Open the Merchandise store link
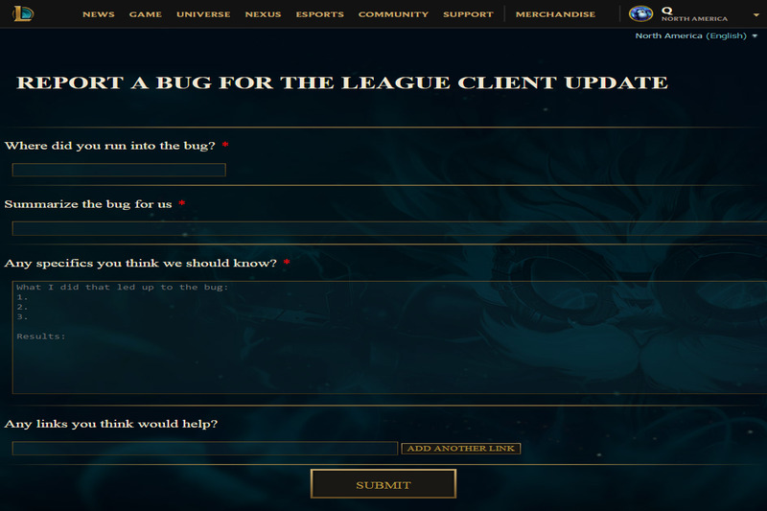 click(555, 14)
